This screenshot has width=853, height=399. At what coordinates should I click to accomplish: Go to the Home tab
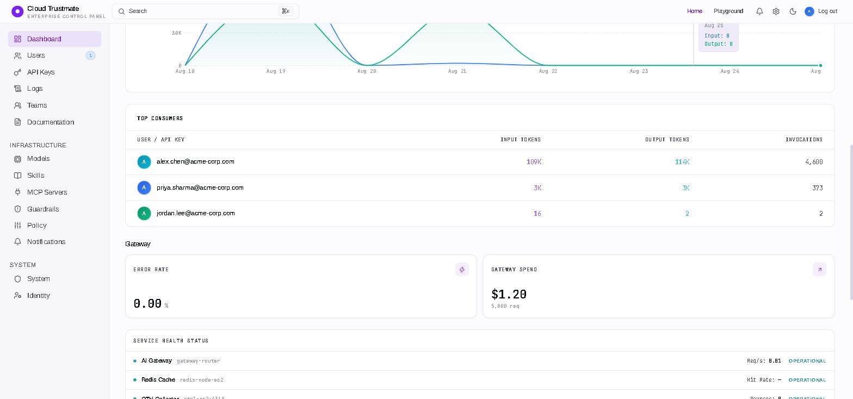(x=695, y=11)
